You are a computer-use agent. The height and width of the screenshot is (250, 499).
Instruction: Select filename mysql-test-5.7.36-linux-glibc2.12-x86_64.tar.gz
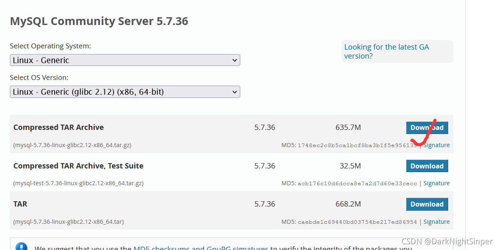78,183
